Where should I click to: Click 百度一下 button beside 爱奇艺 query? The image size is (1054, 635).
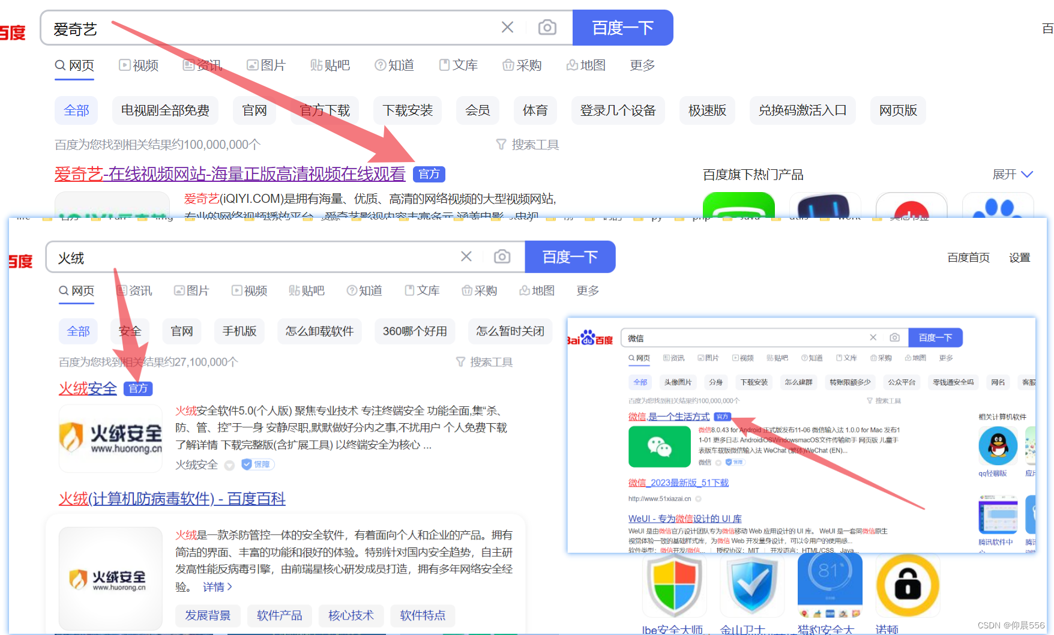[x=622, y=28]
